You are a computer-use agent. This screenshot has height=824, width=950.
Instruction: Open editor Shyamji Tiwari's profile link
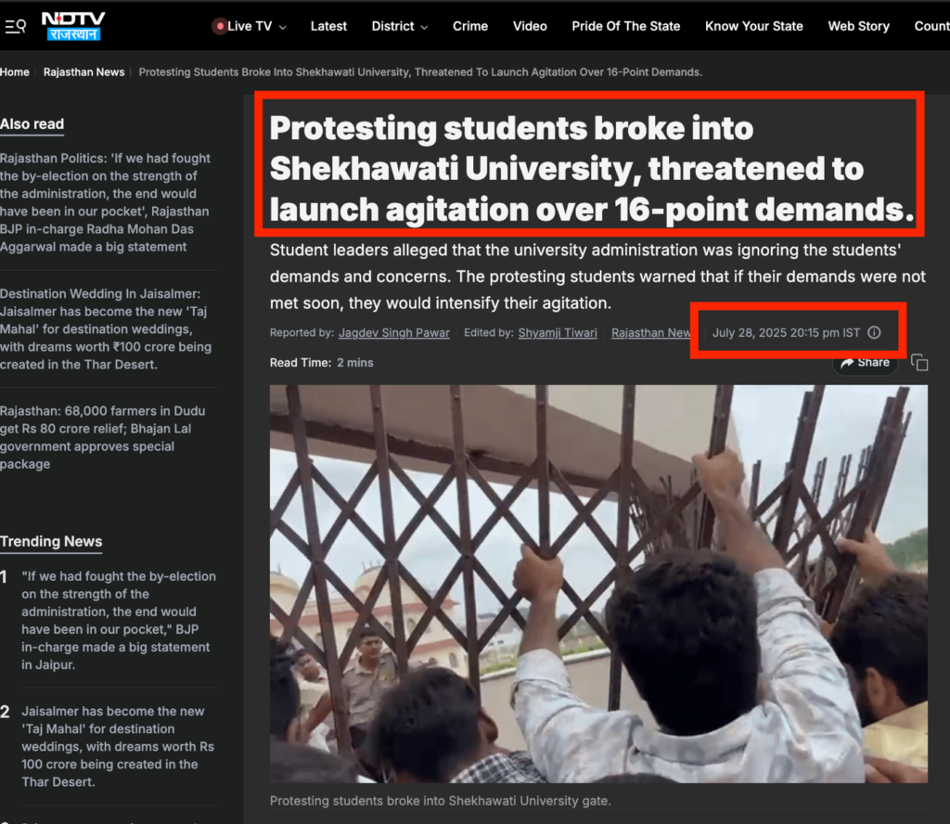click(558, 332)
